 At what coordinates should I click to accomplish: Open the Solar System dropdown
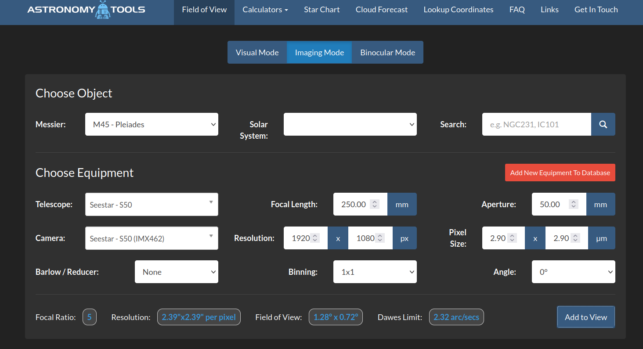tap(350, 124)
